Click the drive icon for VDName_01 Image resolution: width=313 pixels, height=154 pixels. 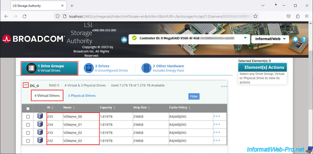(40, 125)
